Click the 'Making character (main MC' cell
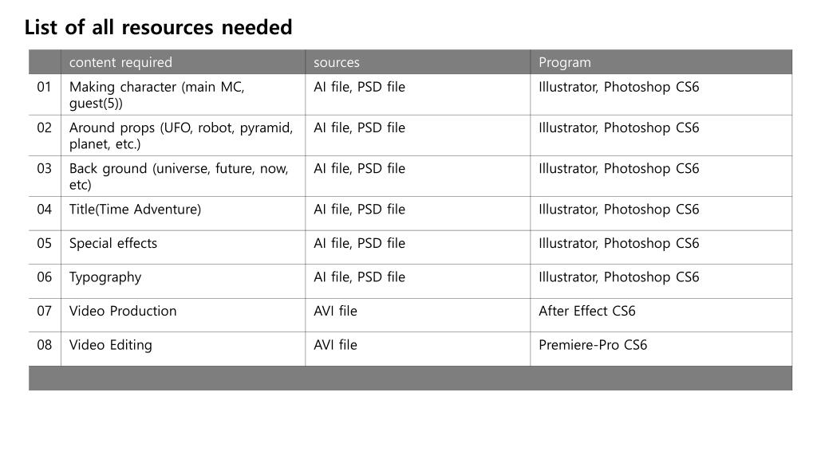The height and width of the screenshot is (459, 817). (x=183, y=95)
